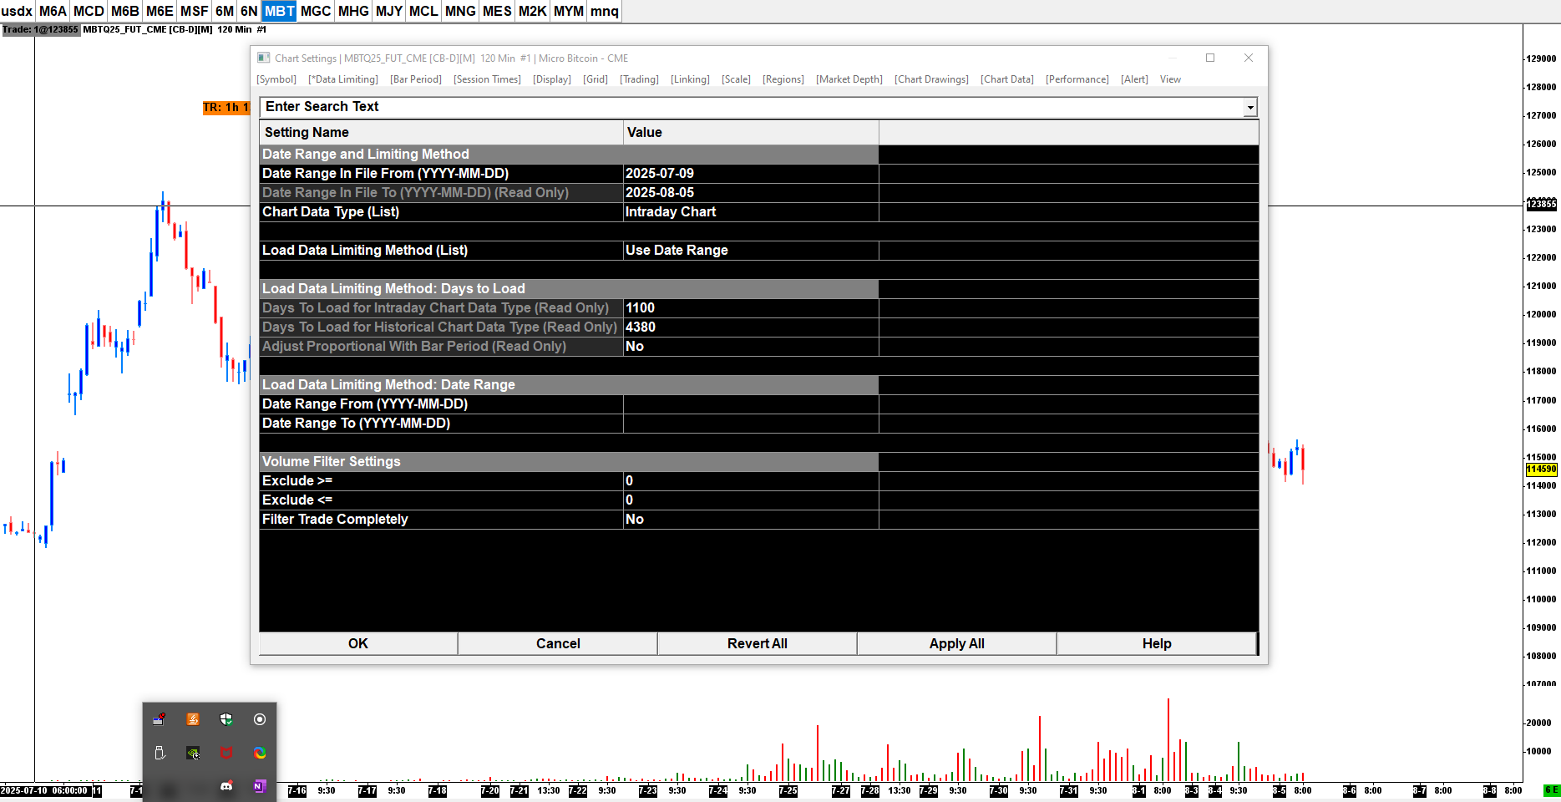Select the MCL chart tab
This screenshot has height=802, width=1561.
pos(423,11)
